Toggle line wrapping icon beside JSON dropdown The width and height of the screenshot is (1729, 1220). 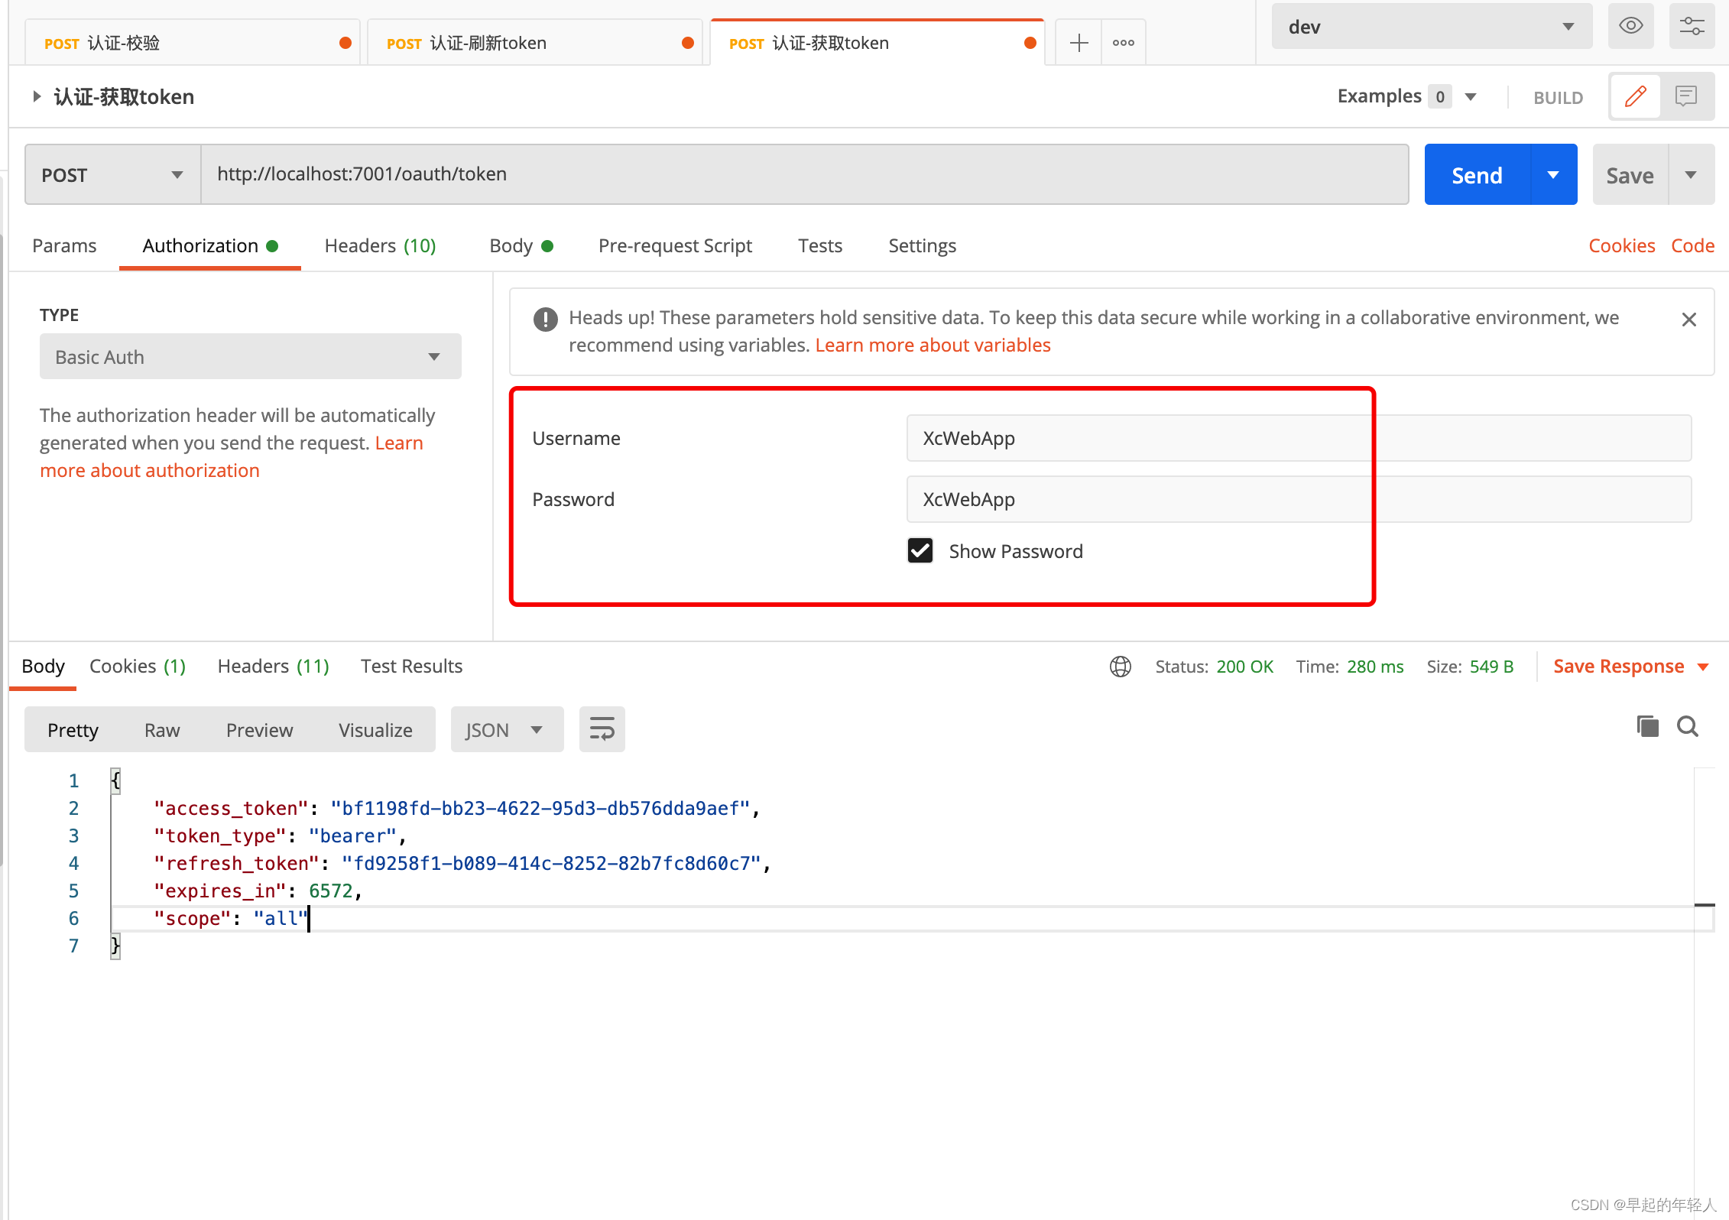tap(602, 729)
